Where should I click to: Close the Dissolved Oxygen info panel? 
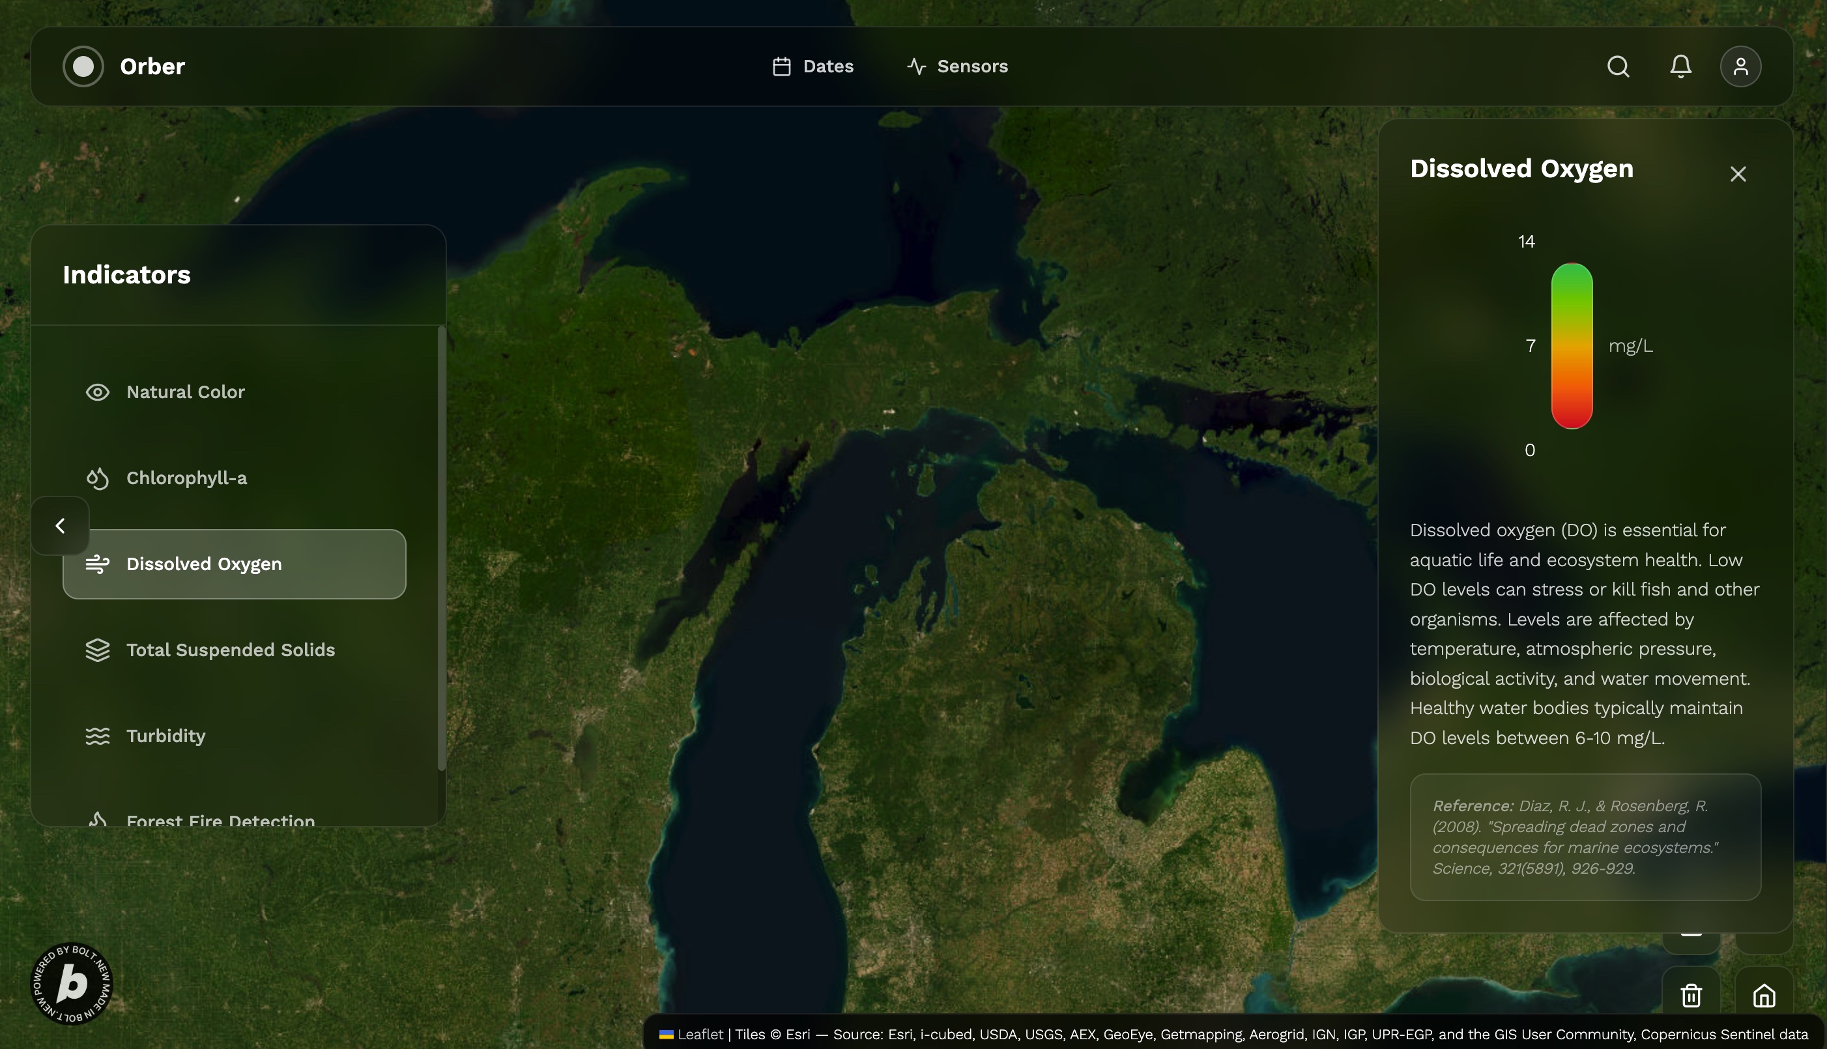[x=1738, y=173]
